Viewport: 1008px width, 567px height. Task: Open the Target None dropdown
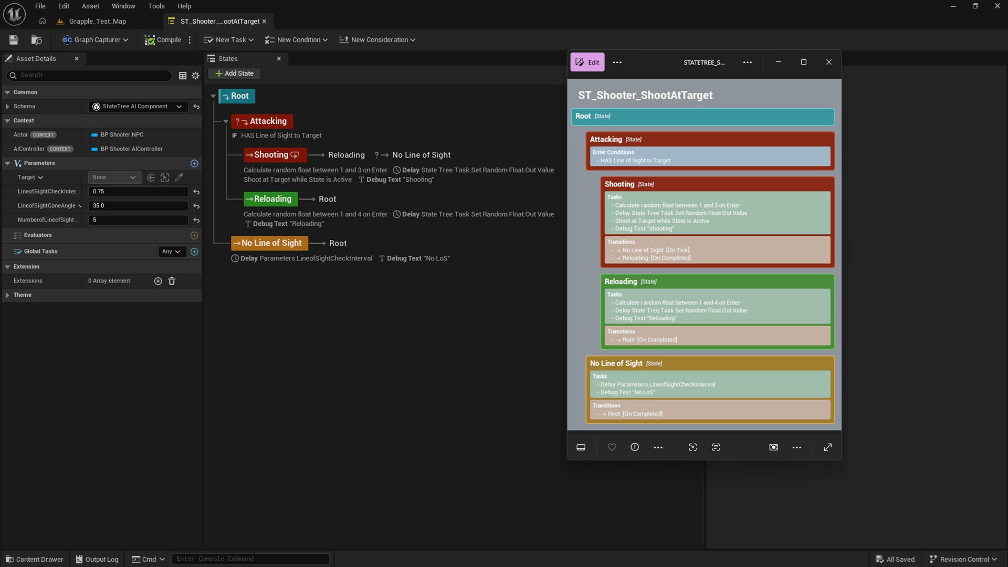pos(114,177)
